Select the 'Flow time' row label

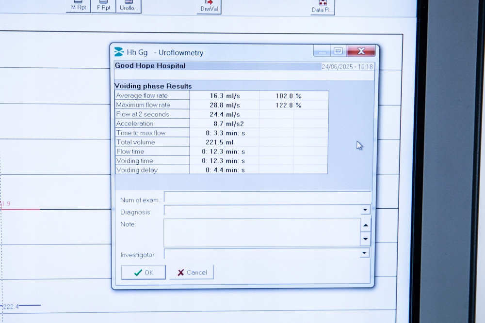(x=152, y=151)
